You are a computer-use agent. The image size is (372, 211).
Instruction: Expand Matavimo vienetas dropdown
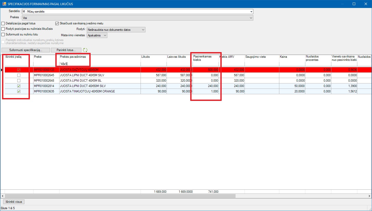pos(105,35)
